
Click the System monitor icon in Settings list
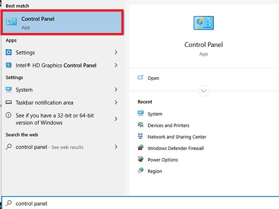click(x=8, y=90)
